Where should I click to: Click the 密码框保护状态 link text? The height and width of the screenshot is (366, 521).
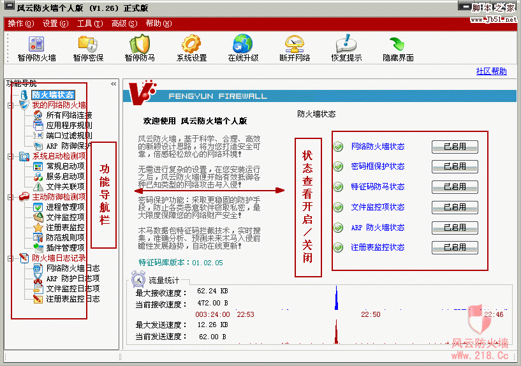tap(378, 166)
